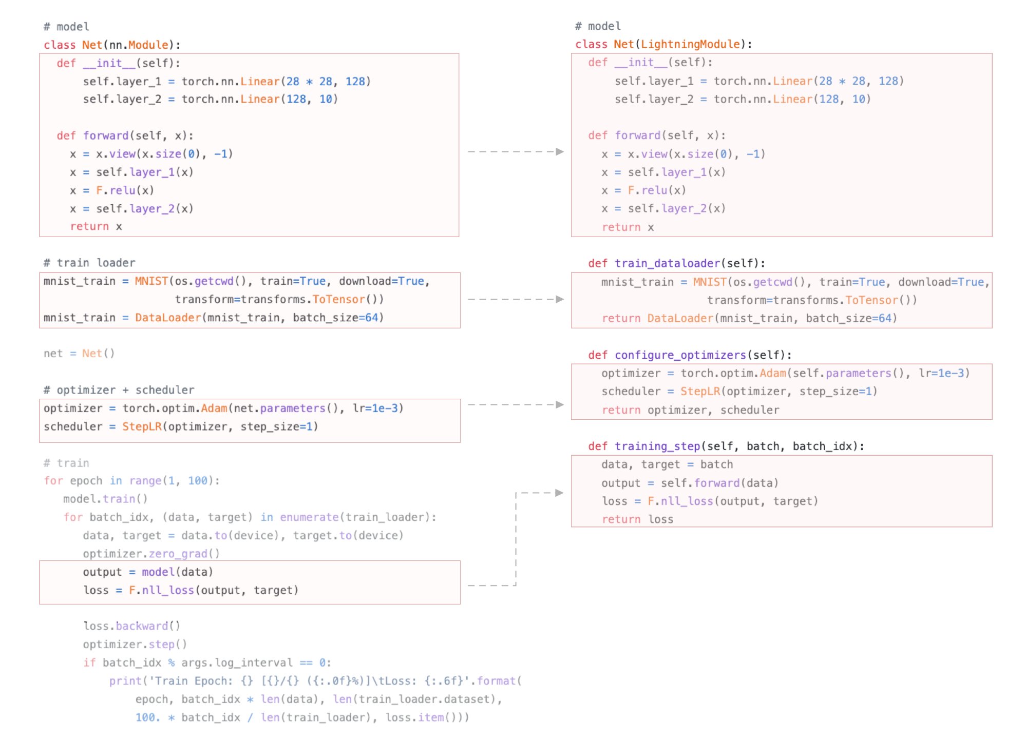Click 'def configure_optimizers(self):' line

click(x=689, y=355)
